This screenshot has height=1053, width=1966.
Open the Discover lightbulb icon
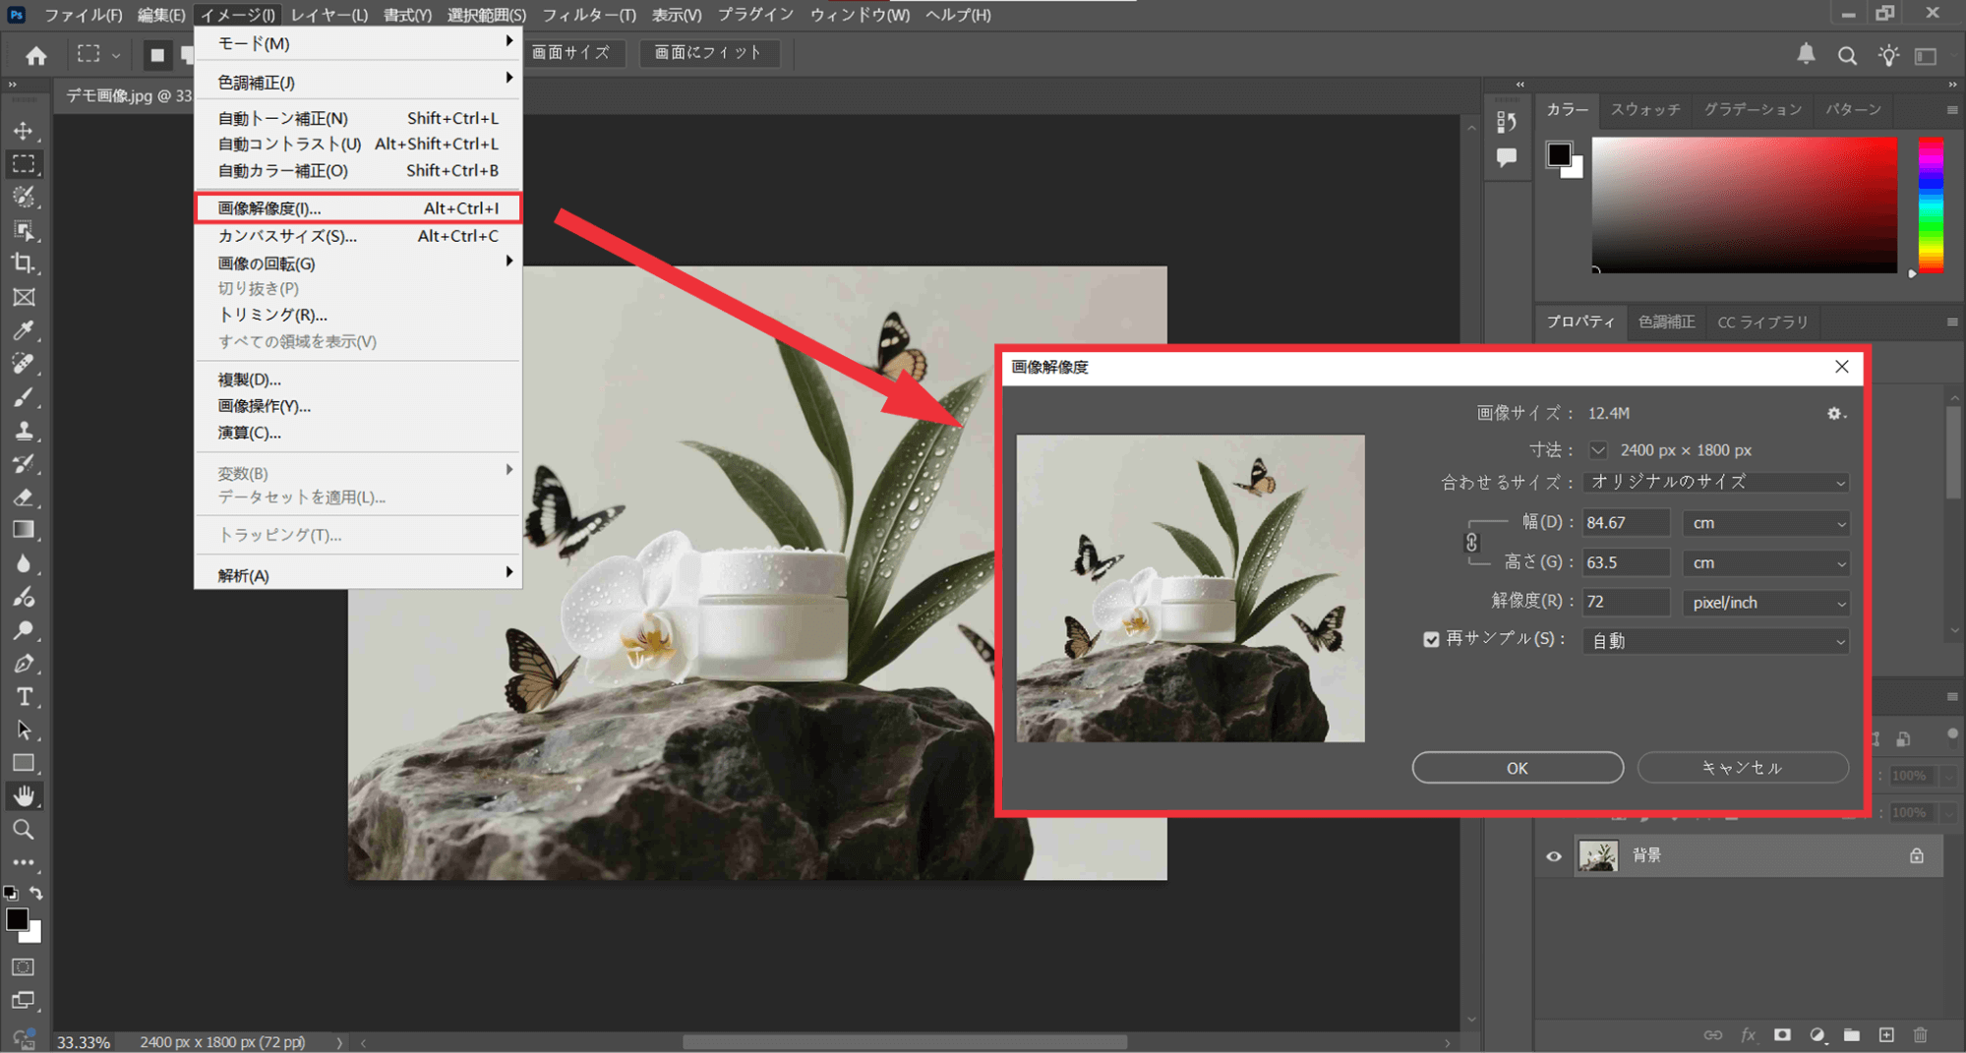[1888, 56]
